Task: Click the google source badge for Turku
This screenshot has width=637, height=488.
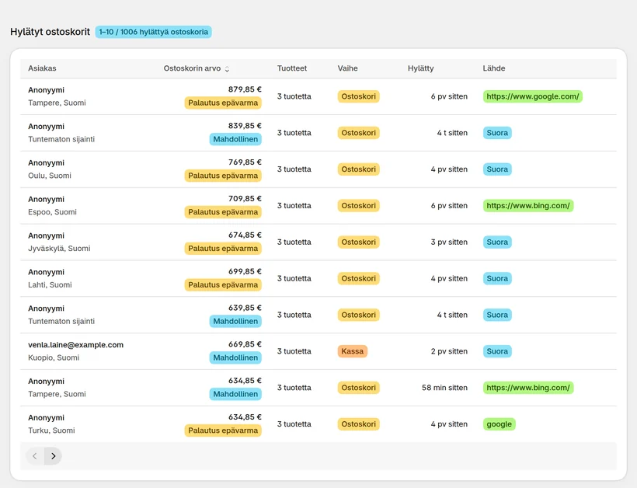Action: click(500, 424)
